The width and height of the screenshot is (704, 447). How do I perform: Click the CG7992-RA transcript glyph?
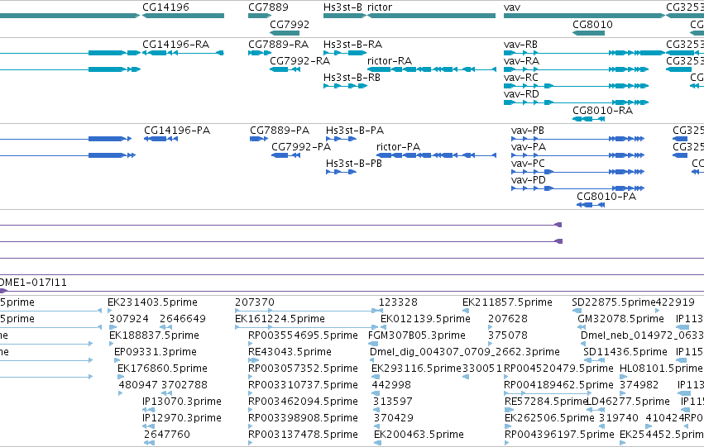click(285, 69)
